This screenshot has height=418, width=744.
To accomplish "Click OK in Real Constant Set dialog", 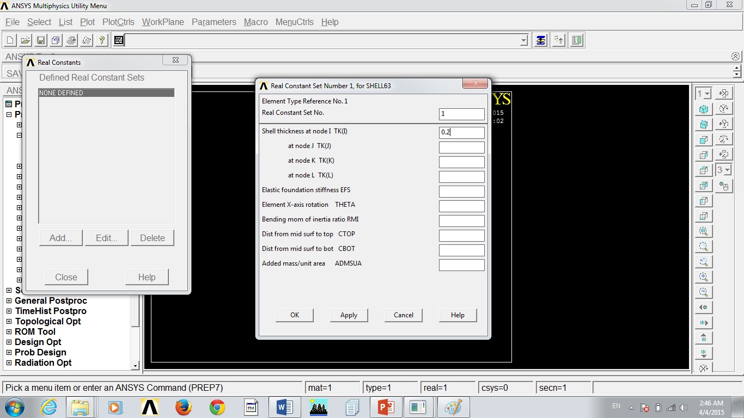I will point(295,315).
